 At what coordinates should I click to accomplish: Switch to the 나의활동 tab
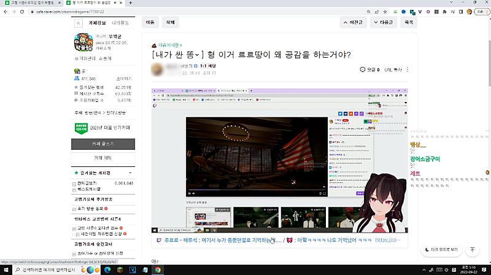122,23
